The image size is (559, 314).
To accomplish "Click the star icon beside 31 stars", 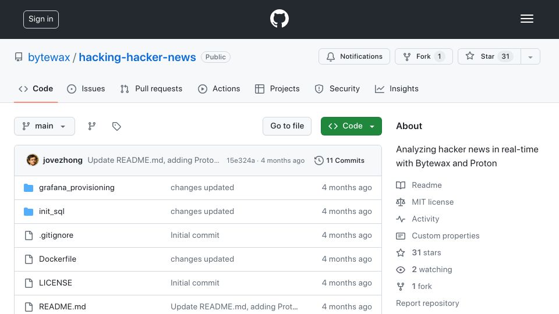I will pos(401,253).
